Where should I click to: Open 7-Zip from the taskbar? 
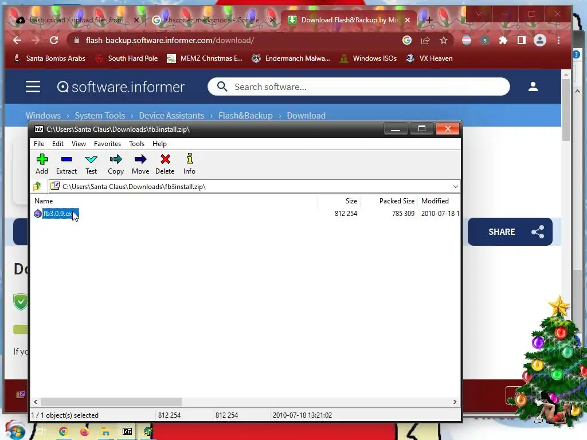[x=127, y=432]
